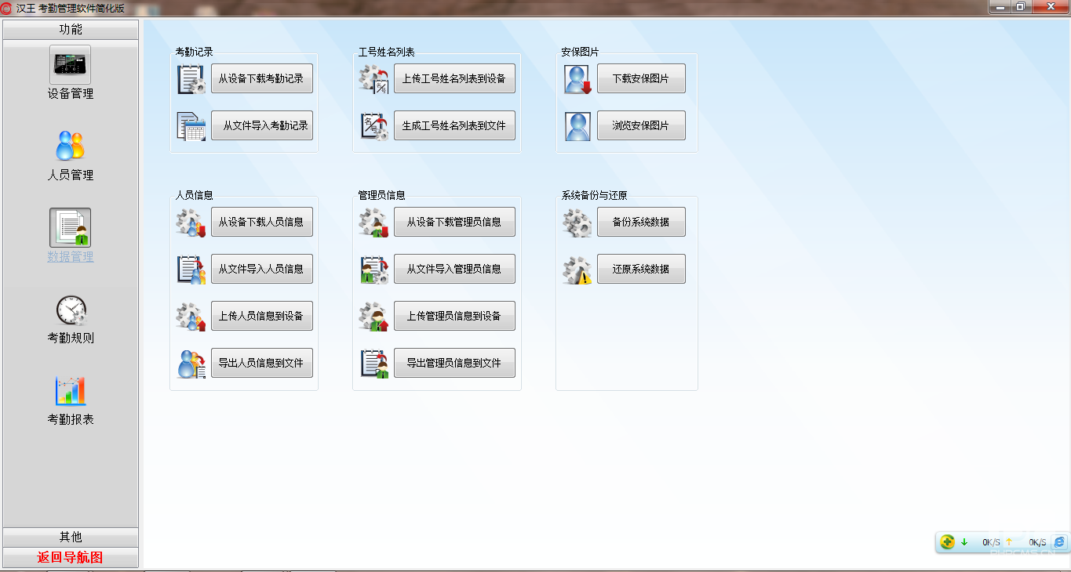The height and width of the screenshot is (572, 1071).
Task: Click upload speed 0K/S with yellow arrow
Action: [1026, 542]
